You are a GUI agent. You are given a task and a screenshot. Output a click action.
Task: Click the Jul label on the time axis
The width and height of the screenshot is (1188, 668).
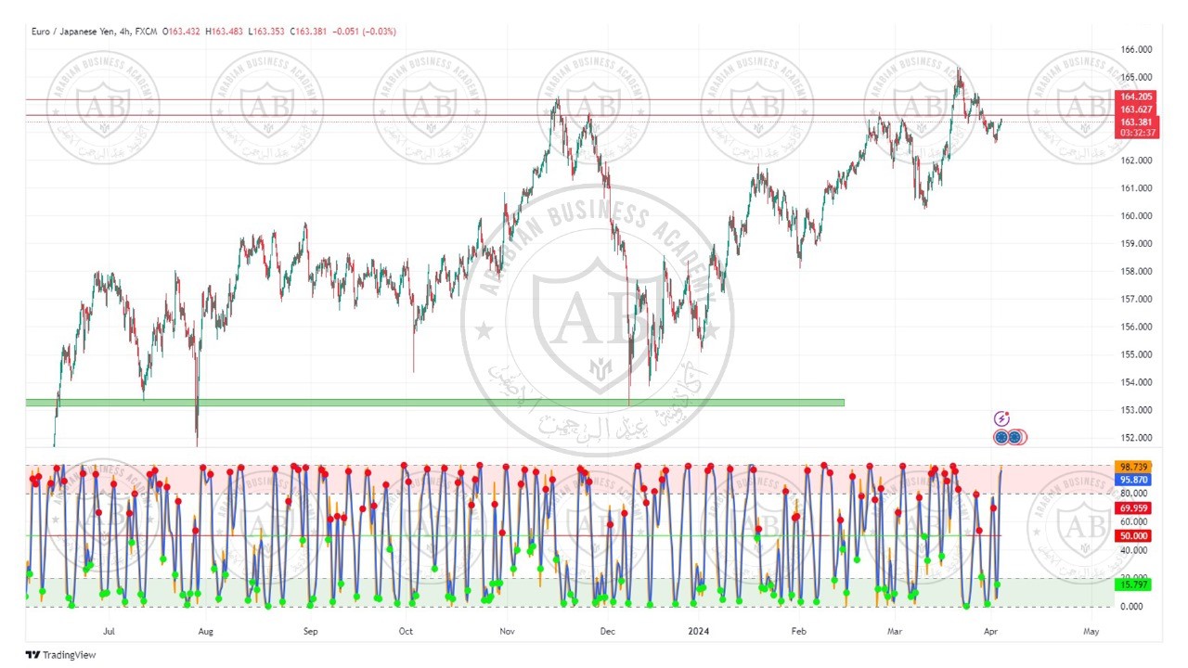pos(109,632)
